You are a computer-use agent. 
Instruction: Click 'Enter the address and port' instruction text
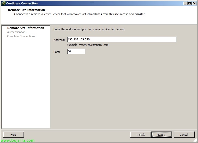point(89,29)
